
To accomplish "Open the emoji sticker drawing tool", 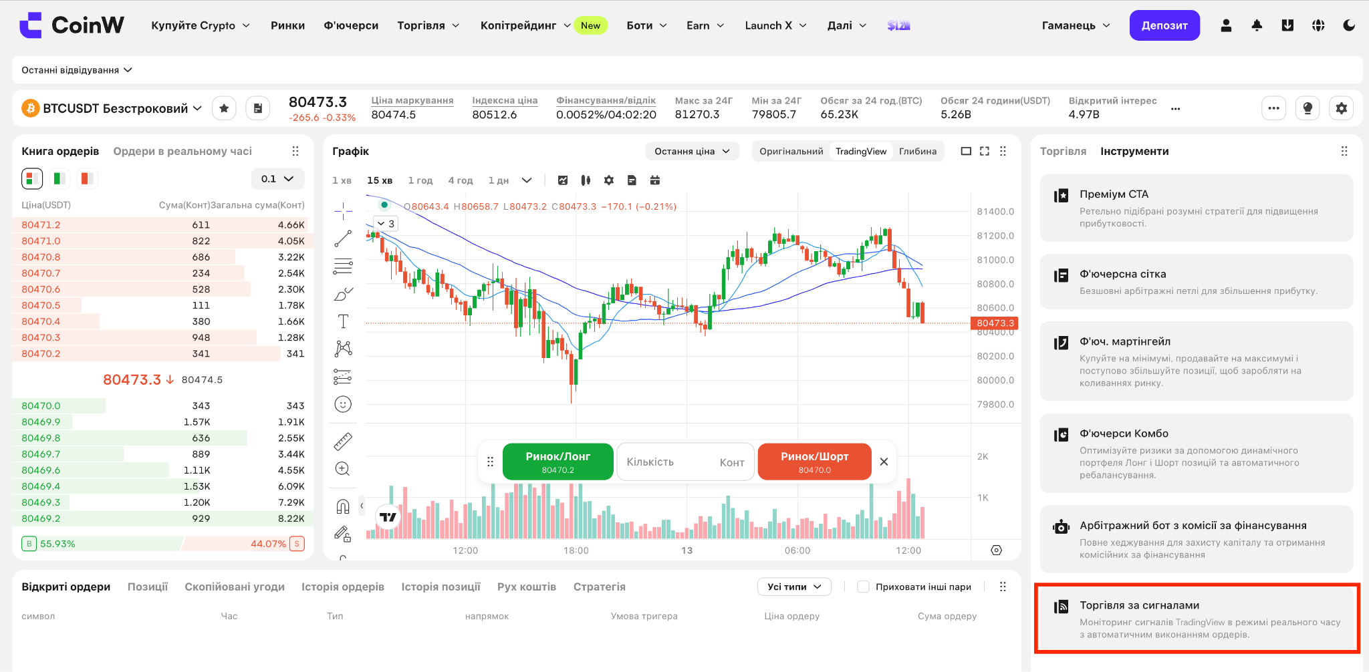I will tap(343, 404).
